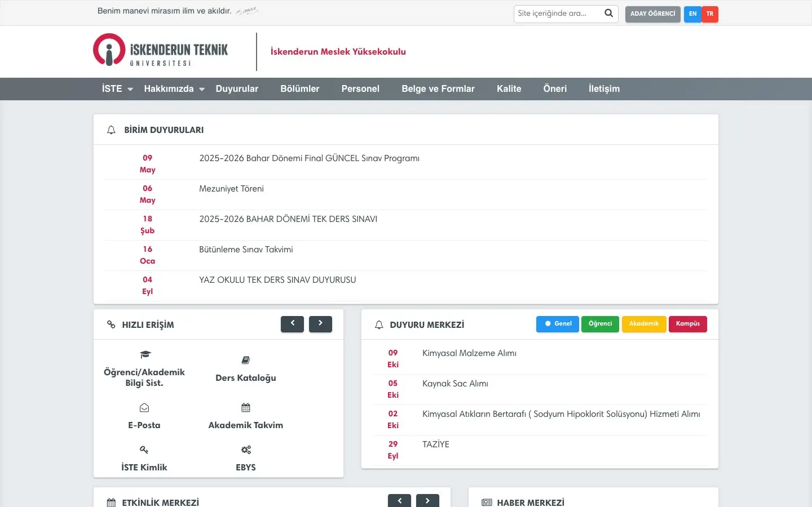Image resolution: width=812 pixels, height=507 pixels.
Task: Click the Aday Öğrenci button
Action: pyautogui.click(x=652, y=14)
